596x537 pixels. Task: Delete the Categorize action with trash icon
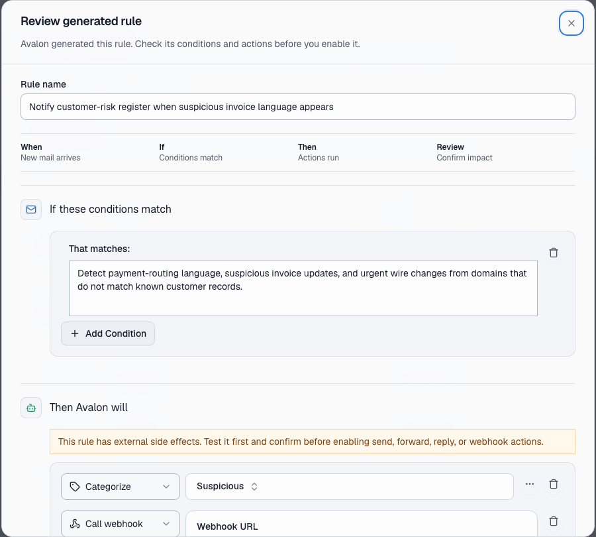tap(554, 484)
